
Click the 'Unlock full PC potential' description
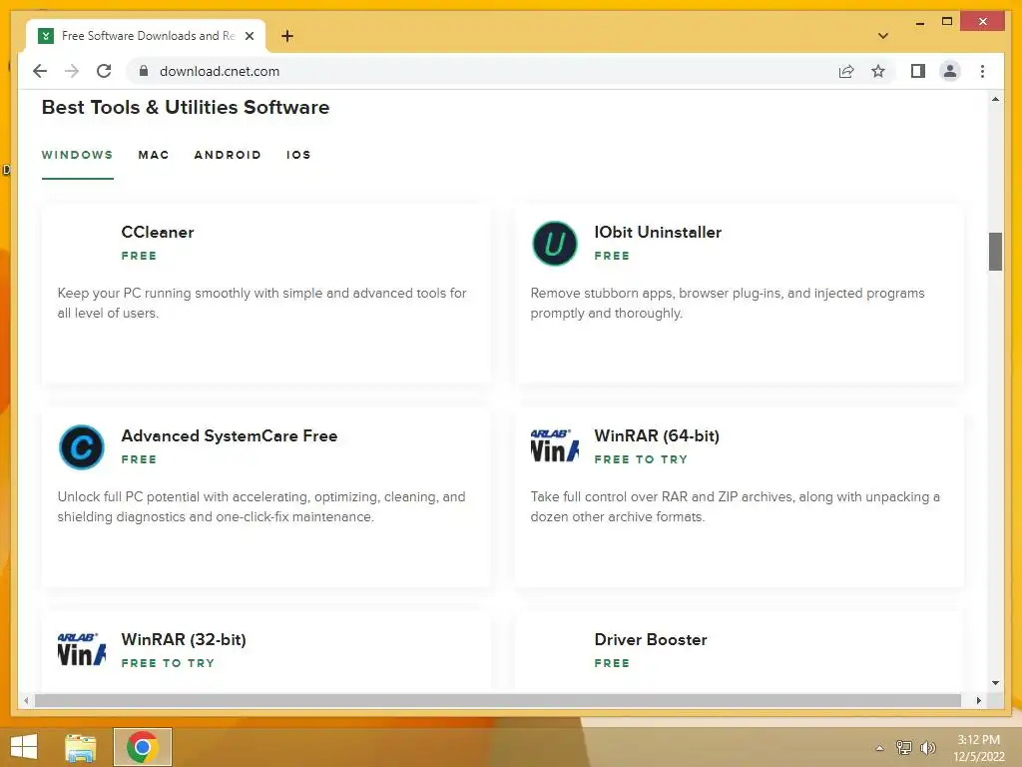coord(261,506)
